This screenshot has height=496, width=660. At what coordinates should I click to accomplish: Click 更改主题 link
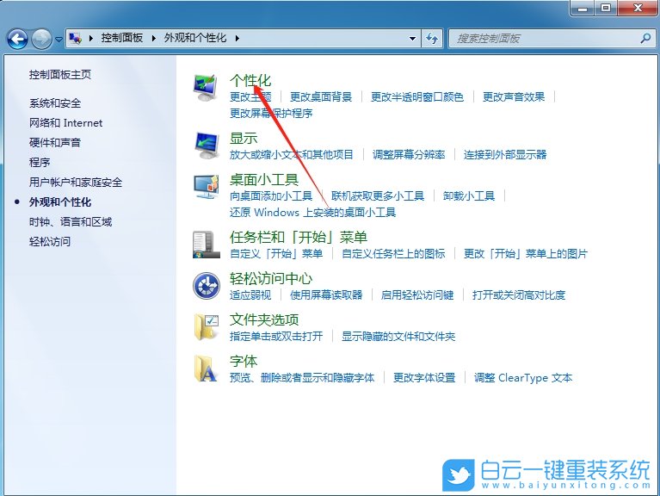click(250, 97)
